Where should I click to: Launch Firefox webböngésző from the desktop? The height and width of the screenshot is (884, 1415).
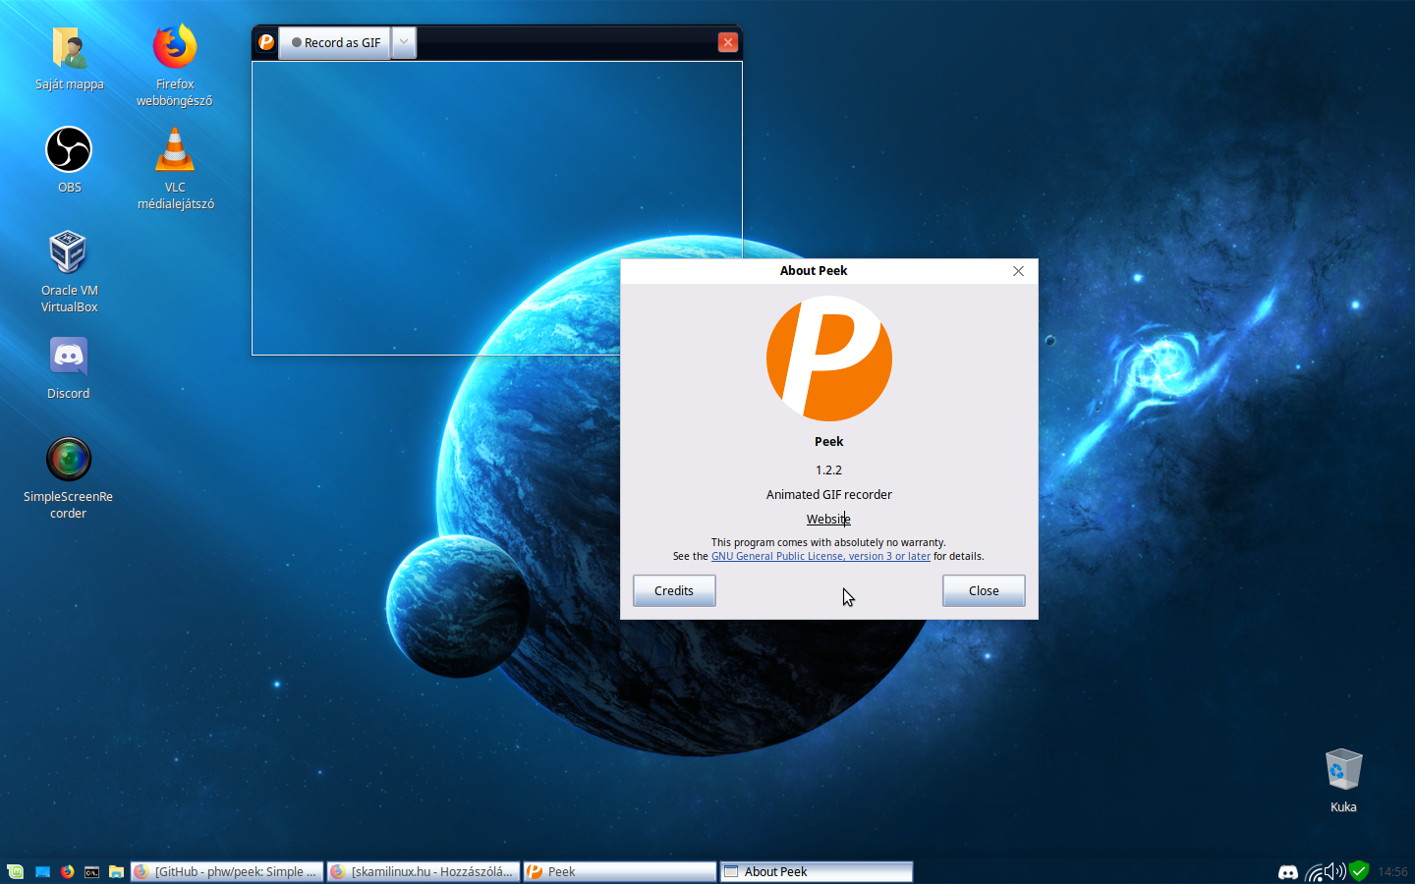click(175, 65)
